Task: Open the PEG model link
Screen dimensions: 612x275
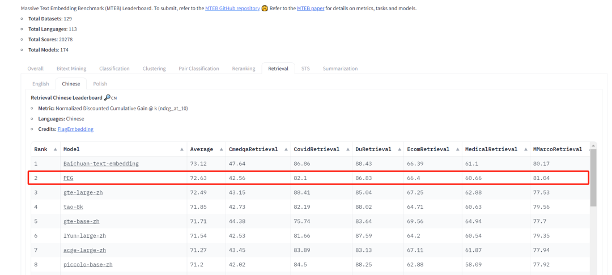Action: tap(69, 178)
